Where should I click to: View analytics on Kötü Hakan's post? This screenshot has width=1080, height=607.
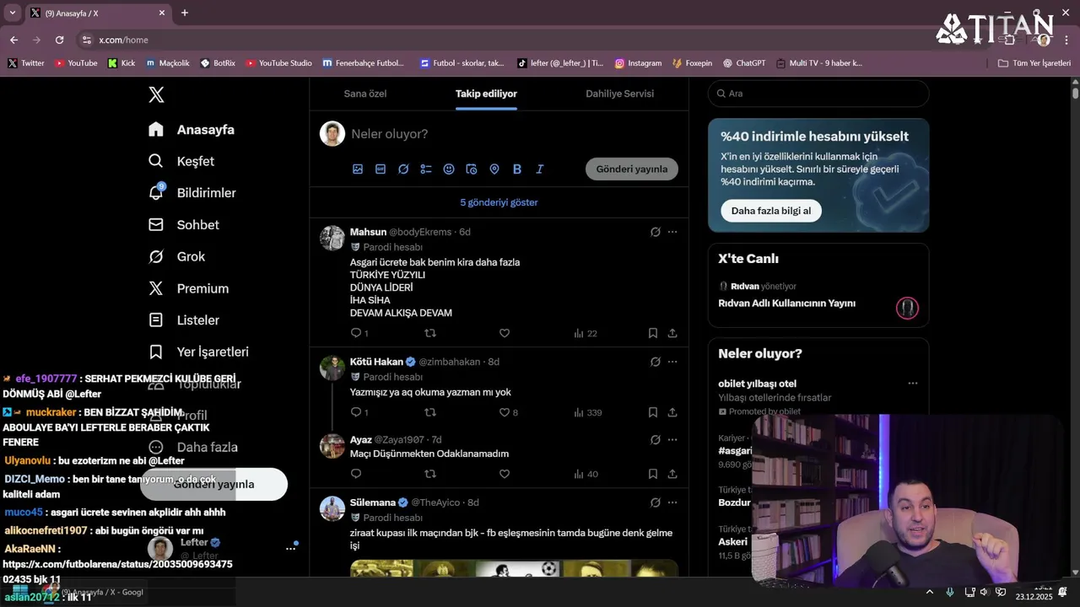tap(587, 412)
